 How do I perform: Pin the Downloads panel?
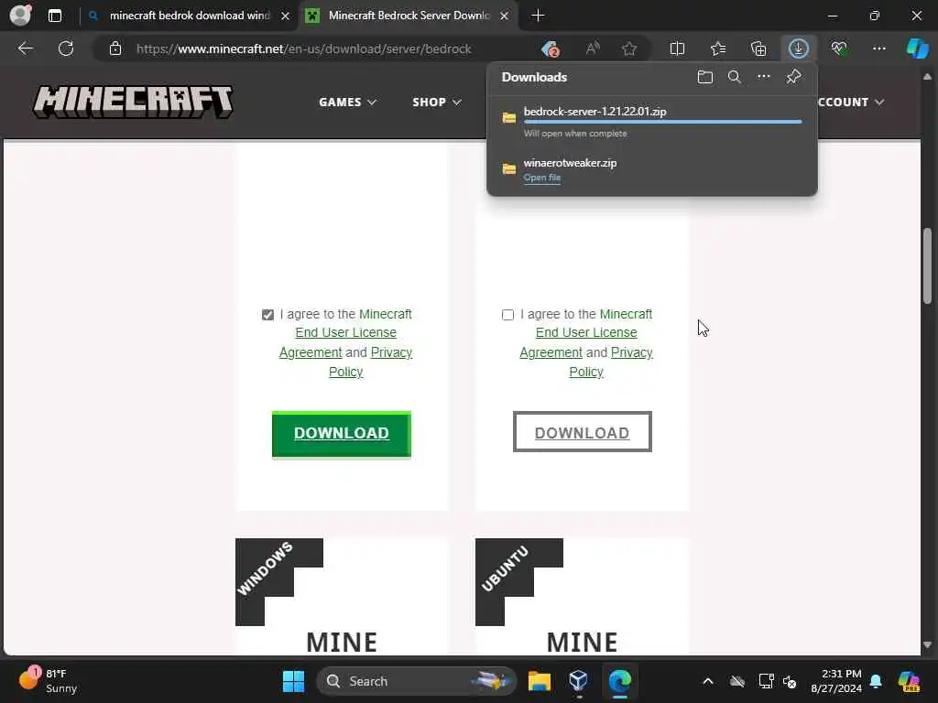tap(793, 77)
